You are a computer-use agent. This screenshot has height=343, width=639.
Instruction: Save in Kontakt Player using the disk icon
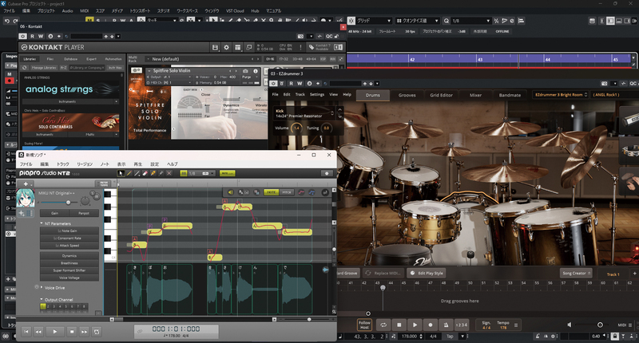pyautogui.click(x=215, y=48)
